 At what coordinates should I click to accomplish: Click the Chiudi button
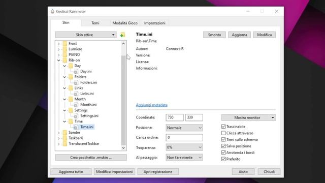tap(269, 172)
